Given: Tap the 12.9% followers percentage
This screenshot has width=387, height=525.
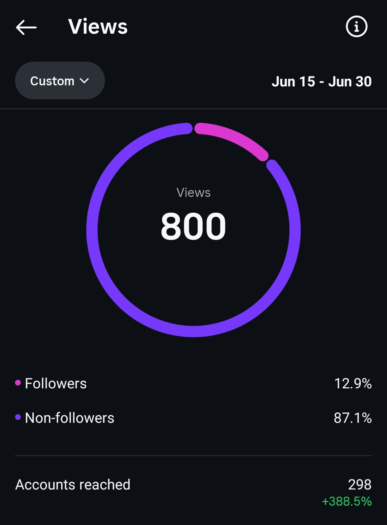Looking at the screenshot, I should pos(353,383).
